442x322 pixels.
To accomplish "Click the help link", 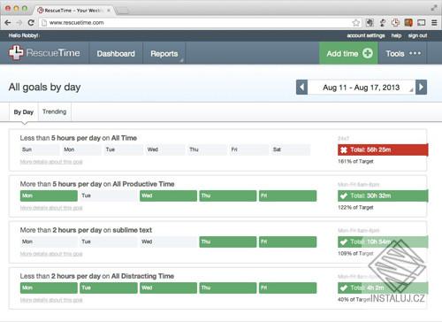I will [396, 35].
